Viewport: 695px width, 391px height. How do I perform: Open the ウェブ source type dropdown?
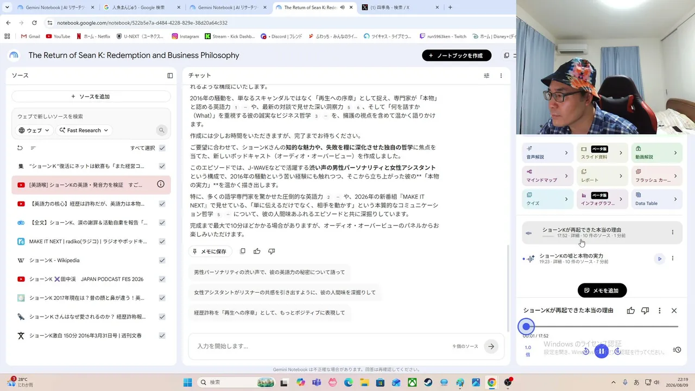point(34,130)
